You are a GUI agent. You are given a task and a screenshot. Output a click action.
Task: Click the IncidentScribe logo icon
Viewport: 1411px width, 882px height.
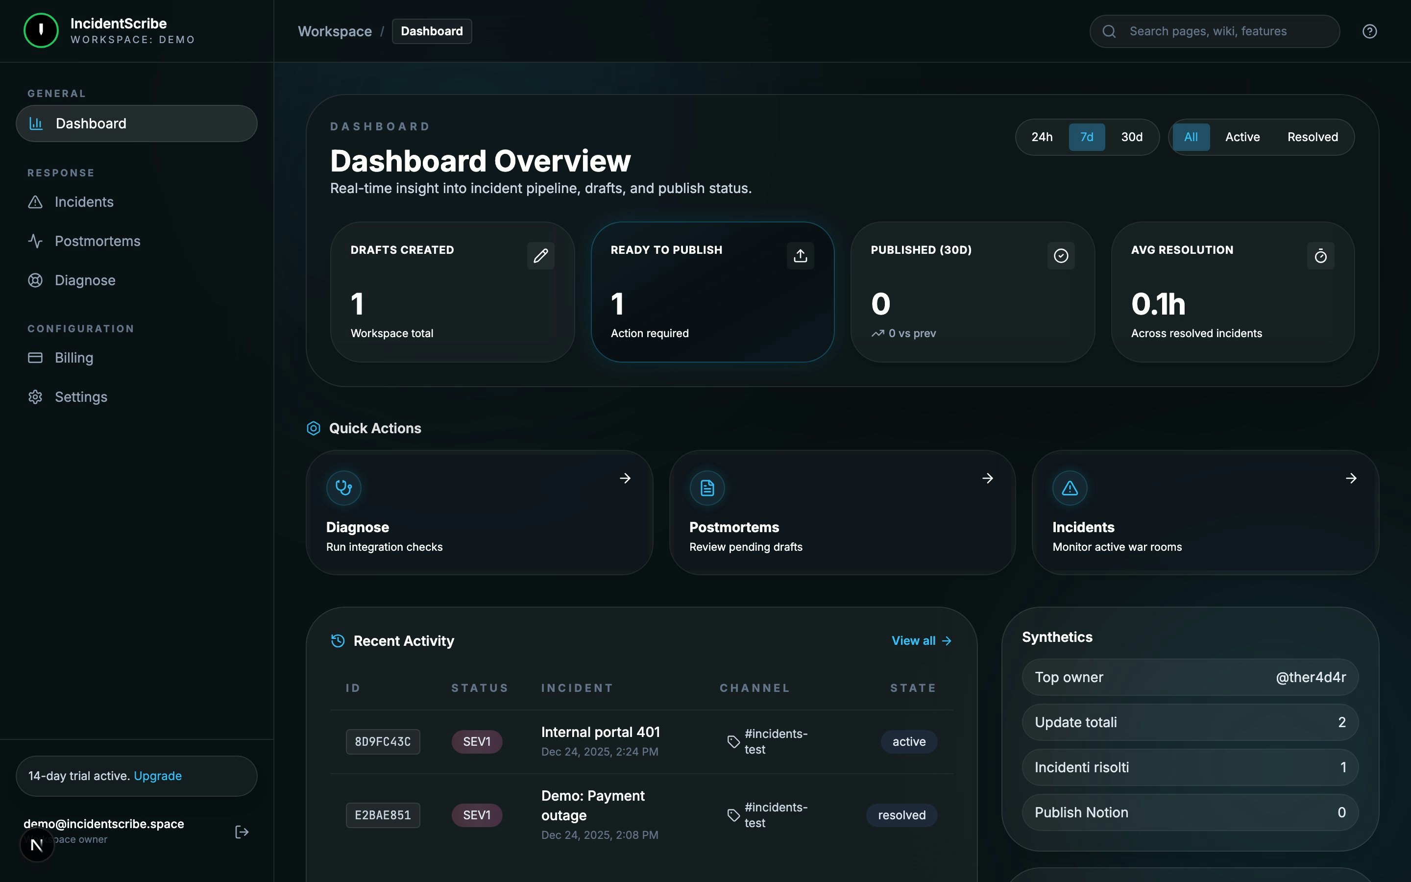(41, 30)
